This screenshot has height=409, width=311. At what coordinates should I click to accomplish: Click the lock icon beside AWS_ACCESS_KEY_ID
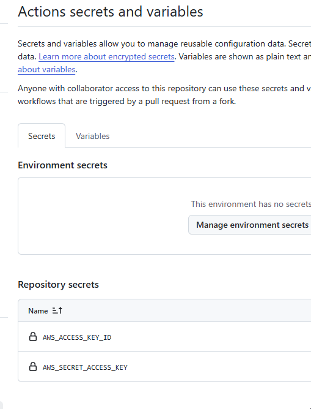pos(33,337)
